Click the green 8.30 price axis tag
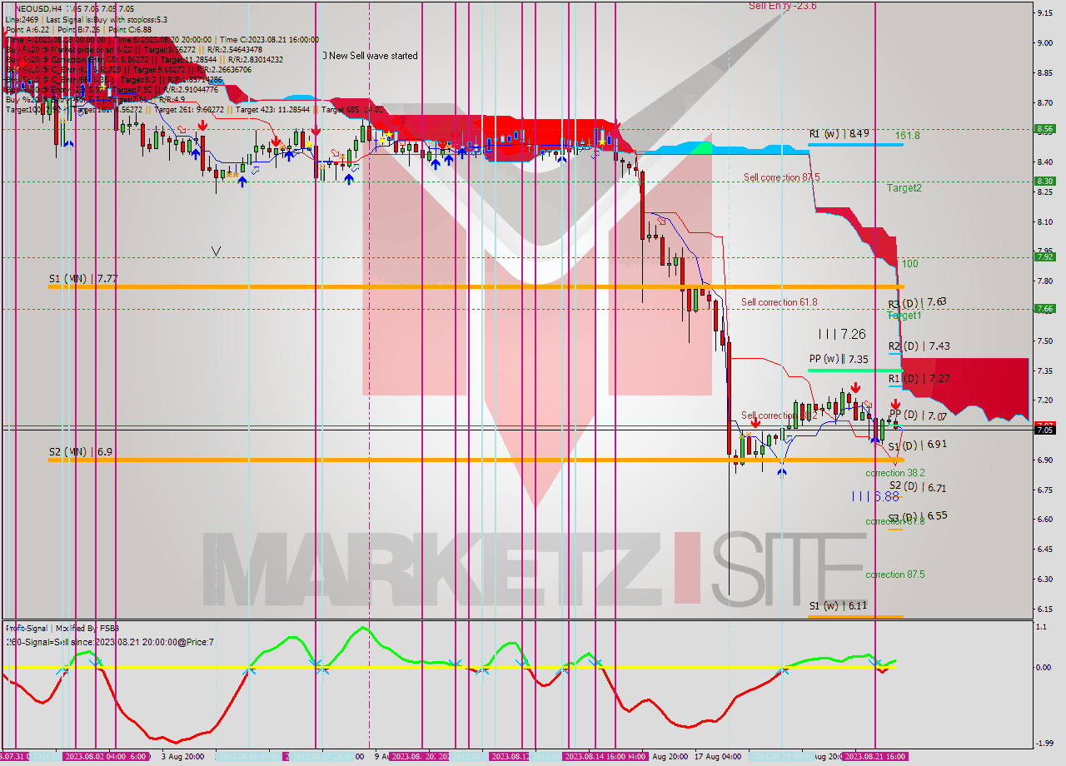This screenshot has height=766, width=1066. pyautogui.click(x=1044, y=181)
